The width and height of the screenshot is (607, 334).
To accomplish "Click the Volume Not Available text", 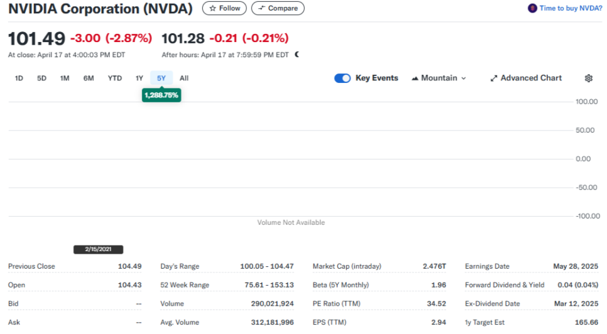I will coord(291,222).
